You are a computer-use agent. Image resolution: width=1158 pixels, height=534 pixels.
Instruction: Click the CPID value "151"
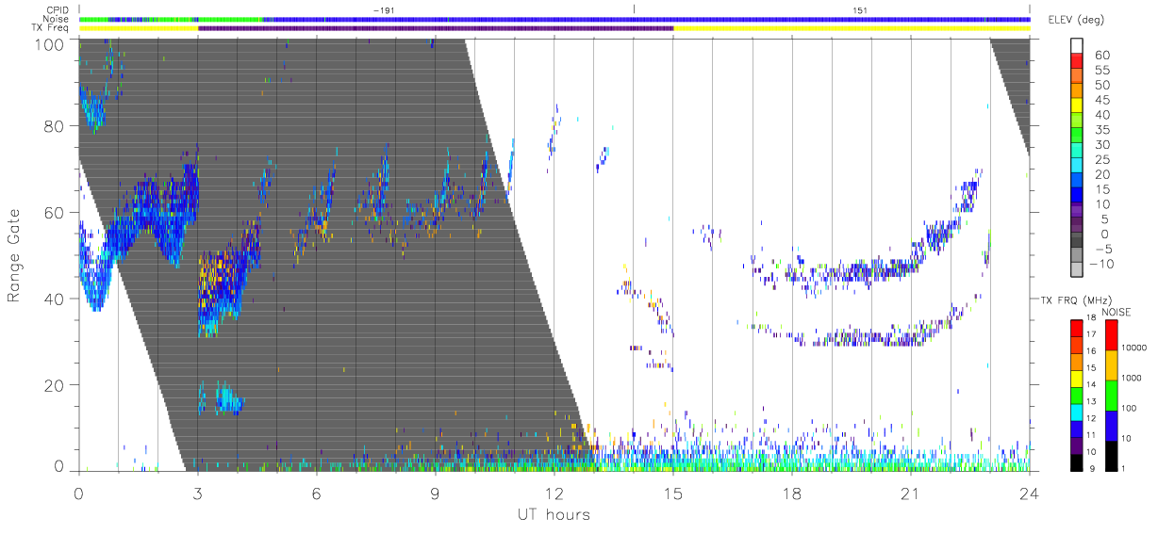[859, 10]
